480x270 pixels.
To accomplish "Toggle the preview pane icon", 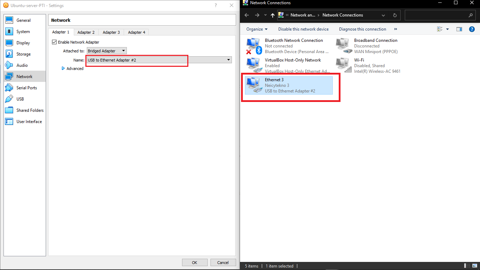I will (x=459, y=29).
